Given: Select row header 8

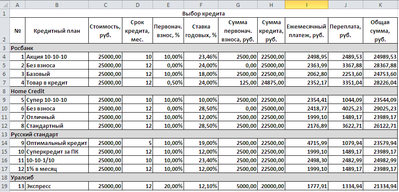Looking at the screenshot, I should click(x=5, y=91).
